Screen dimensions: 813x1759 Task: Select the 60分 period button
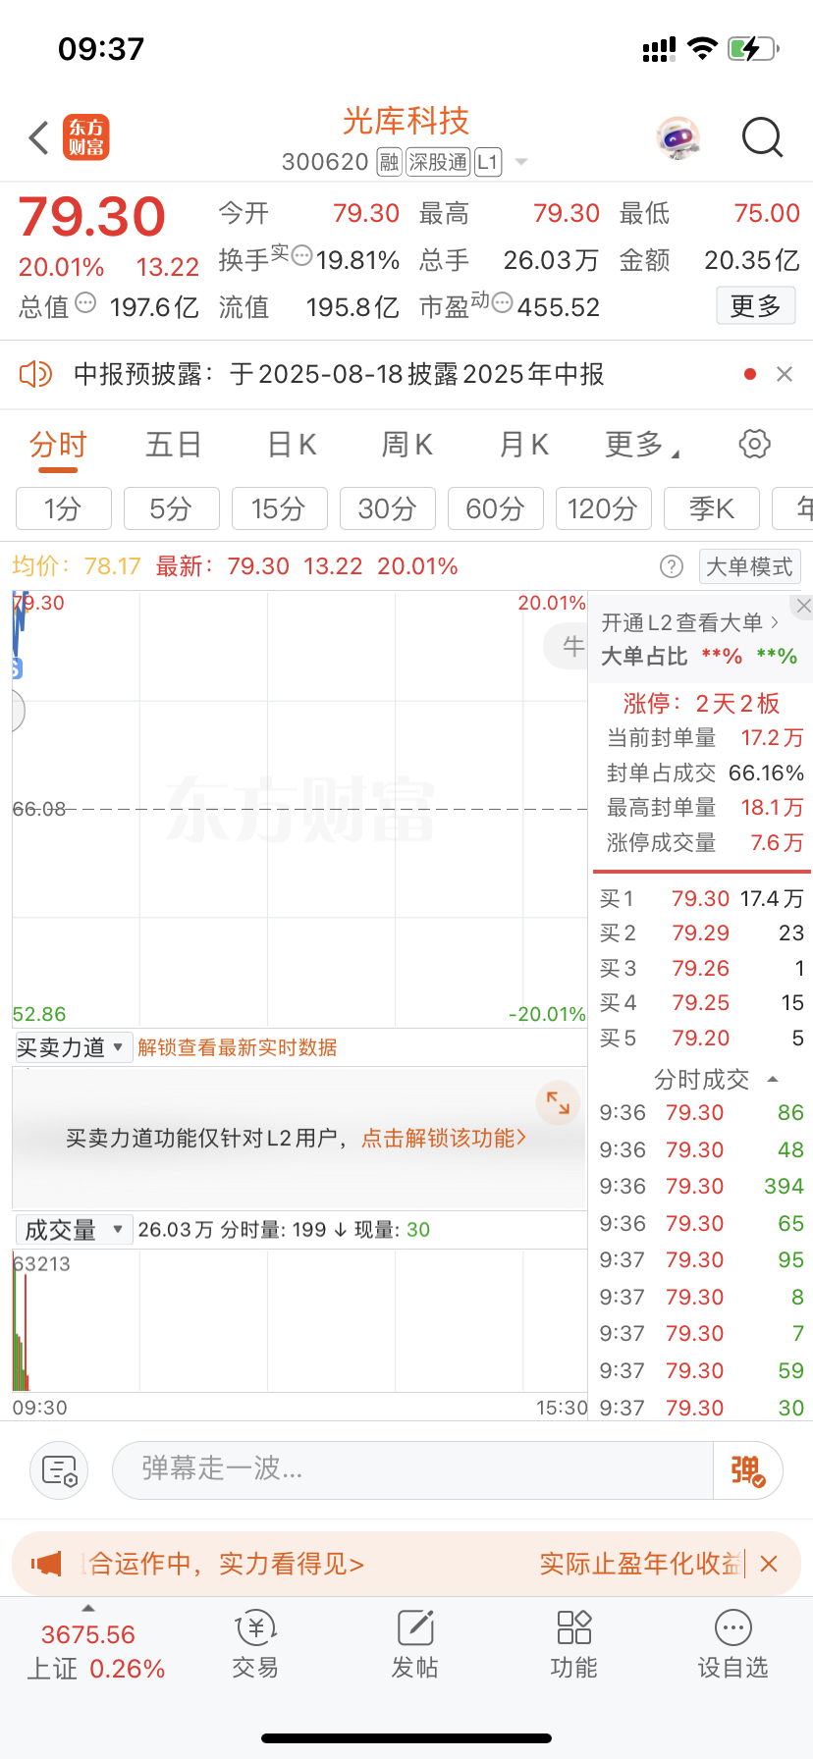496,508
